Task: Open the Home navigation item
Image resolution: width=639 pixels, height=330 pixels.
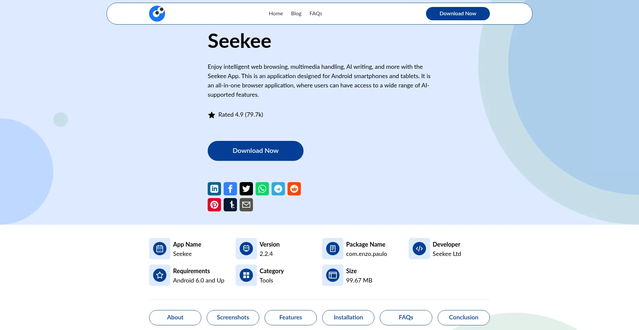Action: (276, 14)
